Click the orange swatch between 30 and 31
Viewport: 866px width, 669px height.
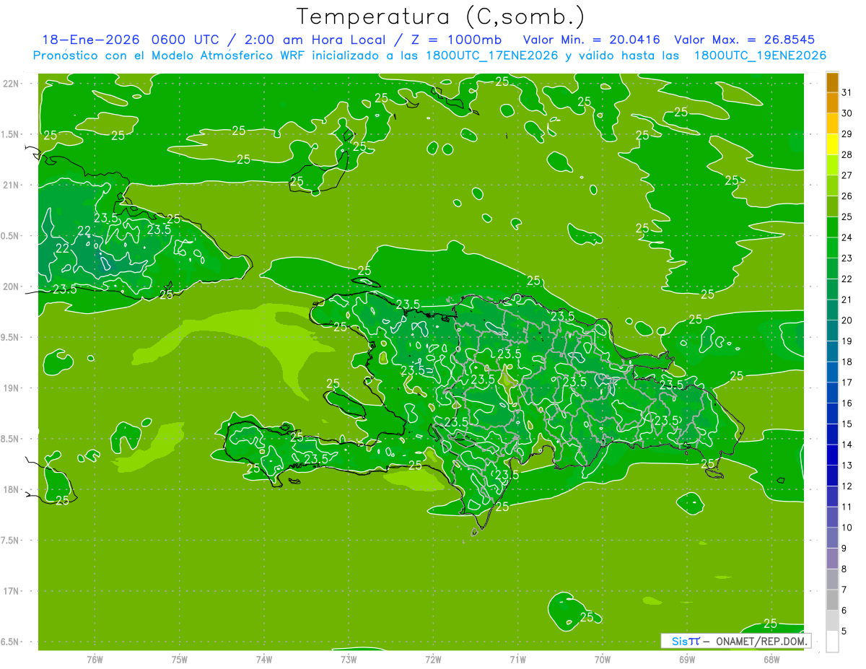832,103
